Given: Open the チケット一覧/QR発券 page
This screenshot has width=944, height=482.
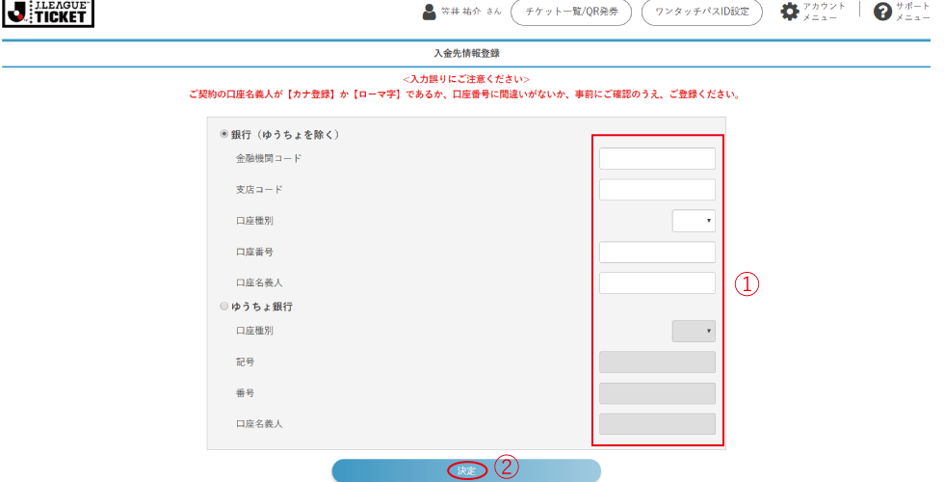Looking at the screenshot, I should click(x=571, y=12).
